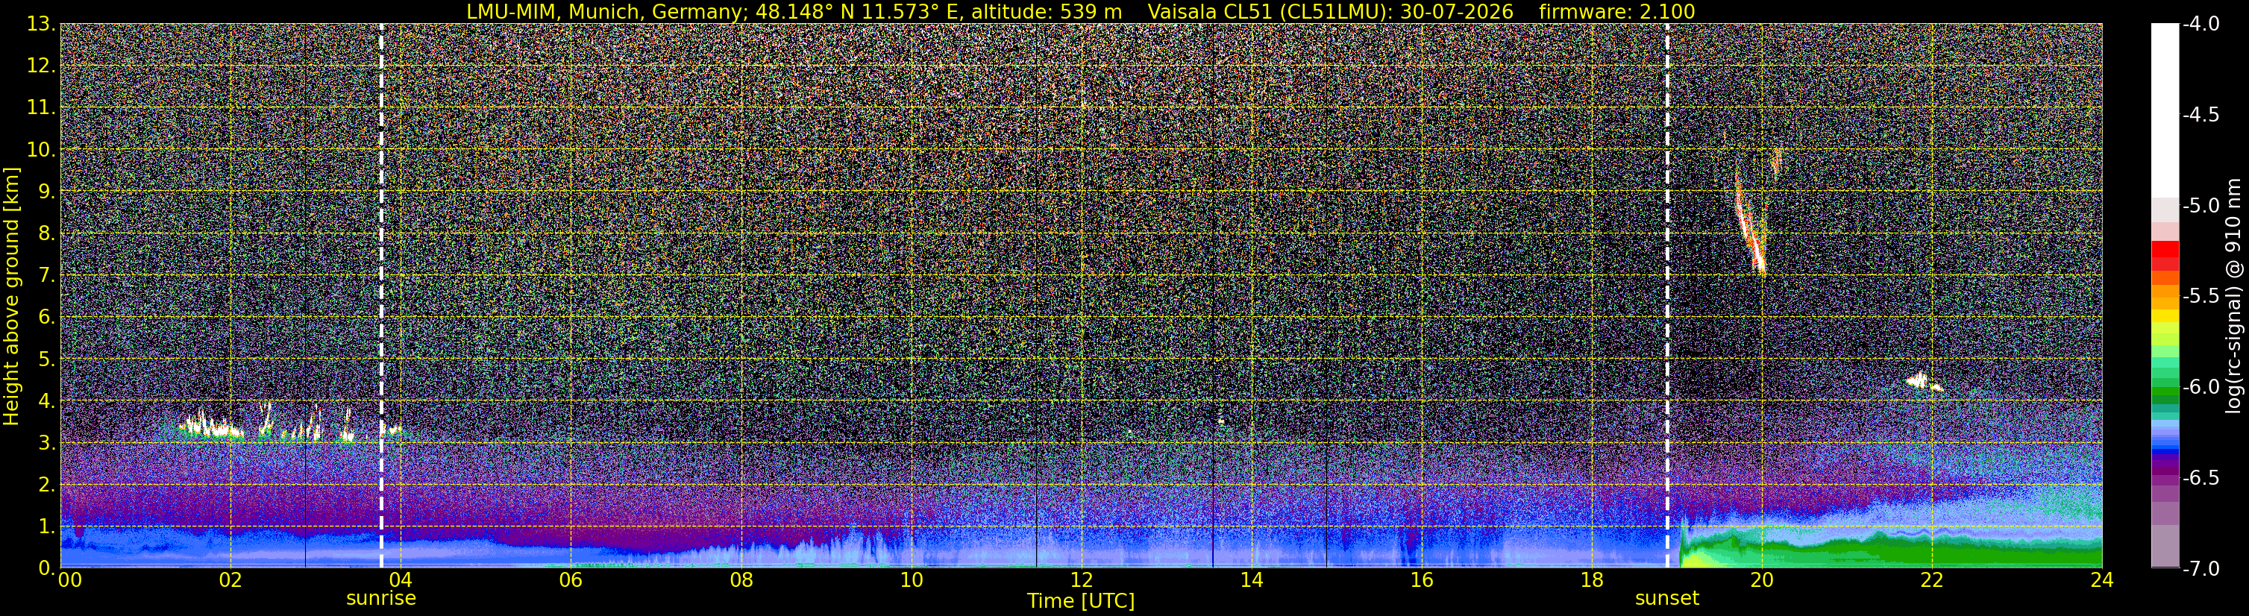Click the white dashed sunset marker line
Screen dimensions: 2249x616
(1666, 296)
